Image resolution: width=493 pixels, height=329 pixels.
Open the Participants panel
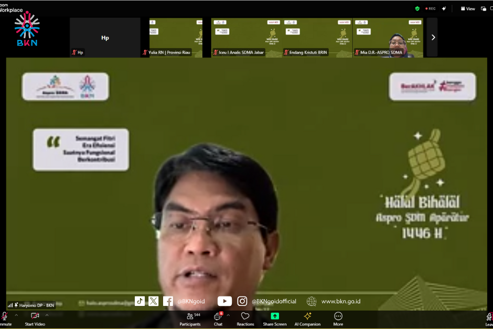tap(190, 318)
